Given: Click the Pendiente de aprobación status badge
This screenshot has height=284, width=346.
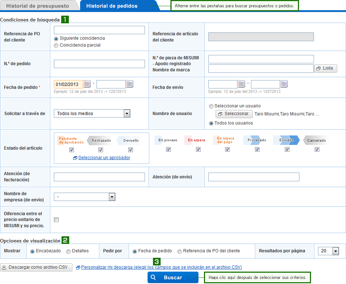Looking at the screenshot, I should pyautogui.click(x=71, y=140).
